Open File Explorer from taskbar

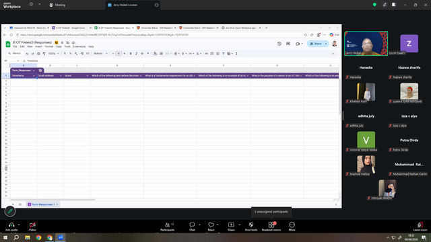(x=28, y=237)
